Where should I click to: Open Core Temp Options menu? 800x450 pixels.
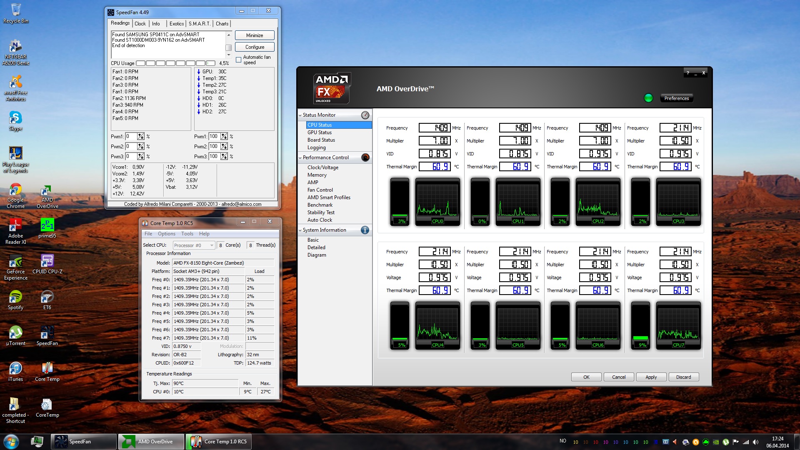(167, 234)
